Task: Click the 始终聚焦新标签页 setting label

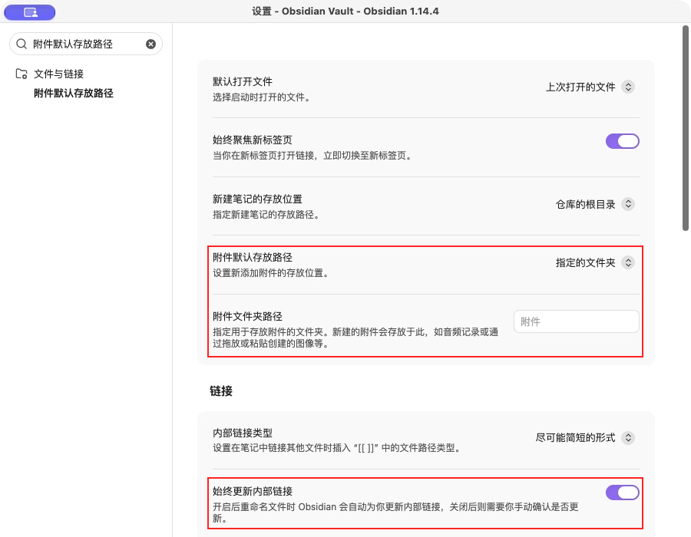Action: click(x=253, y=140)
